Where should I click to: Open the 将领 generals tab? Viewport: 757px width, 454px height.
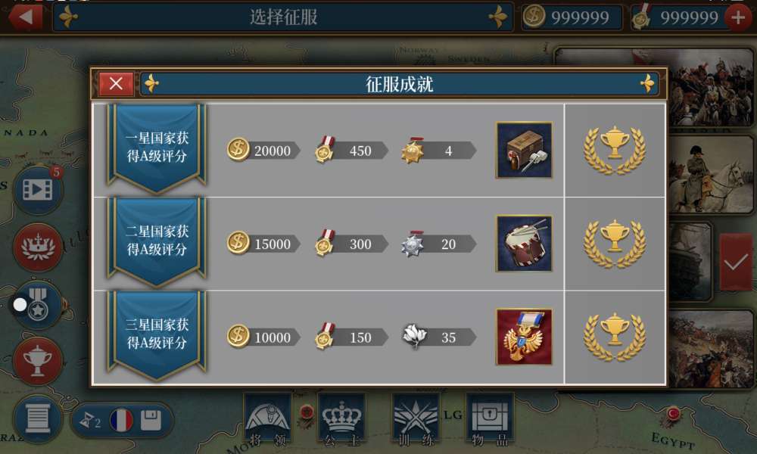point(268,420)
